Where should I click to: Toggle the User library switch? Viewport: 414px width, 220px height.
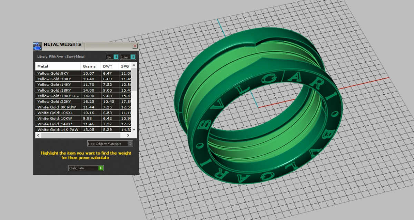coord(133,57)
